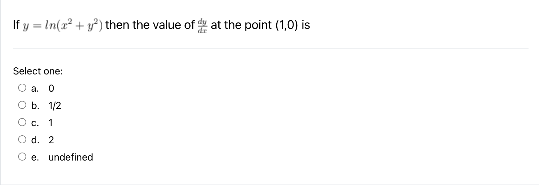Viewport: 539px width, 187px height.
Task: Click the divider line below the question
Action: coord(269,48)
